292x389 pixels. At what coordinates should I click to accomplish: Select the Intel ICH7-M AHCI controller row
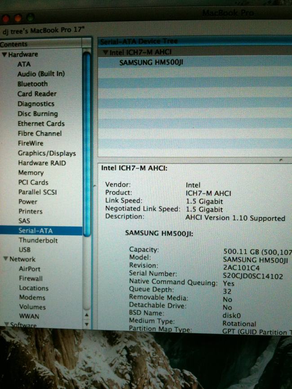point(141,52)
